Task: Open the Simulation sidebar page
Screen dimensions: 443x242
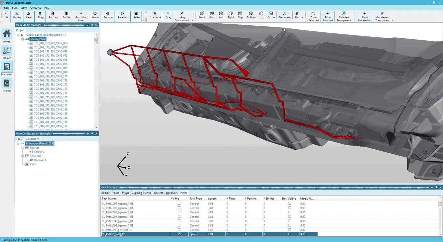Action: click(7, 69)
